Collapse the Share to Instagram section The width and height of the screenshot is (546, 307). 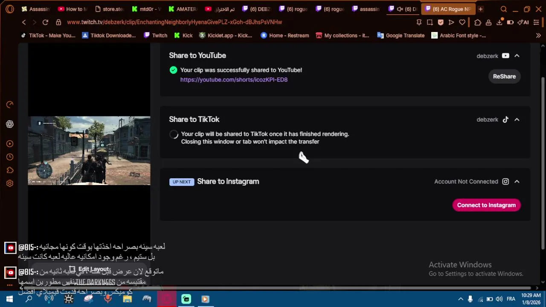[517, 182]
